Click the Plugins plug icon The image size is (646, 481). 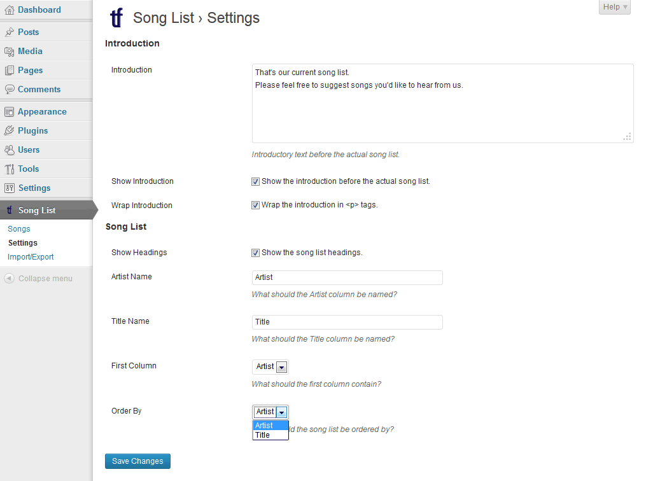coord(10,131)
